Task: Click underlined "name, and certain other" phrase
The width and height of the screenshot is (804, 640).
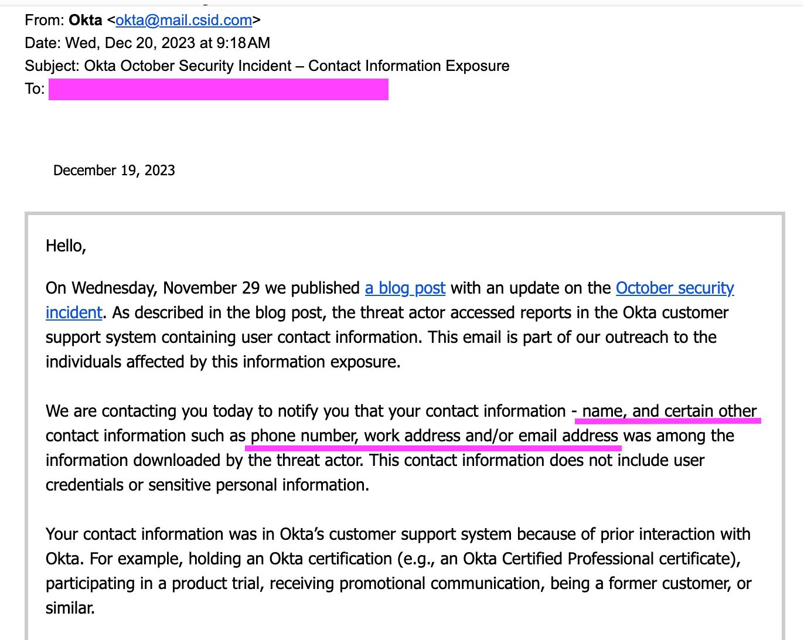Action: 669,411
